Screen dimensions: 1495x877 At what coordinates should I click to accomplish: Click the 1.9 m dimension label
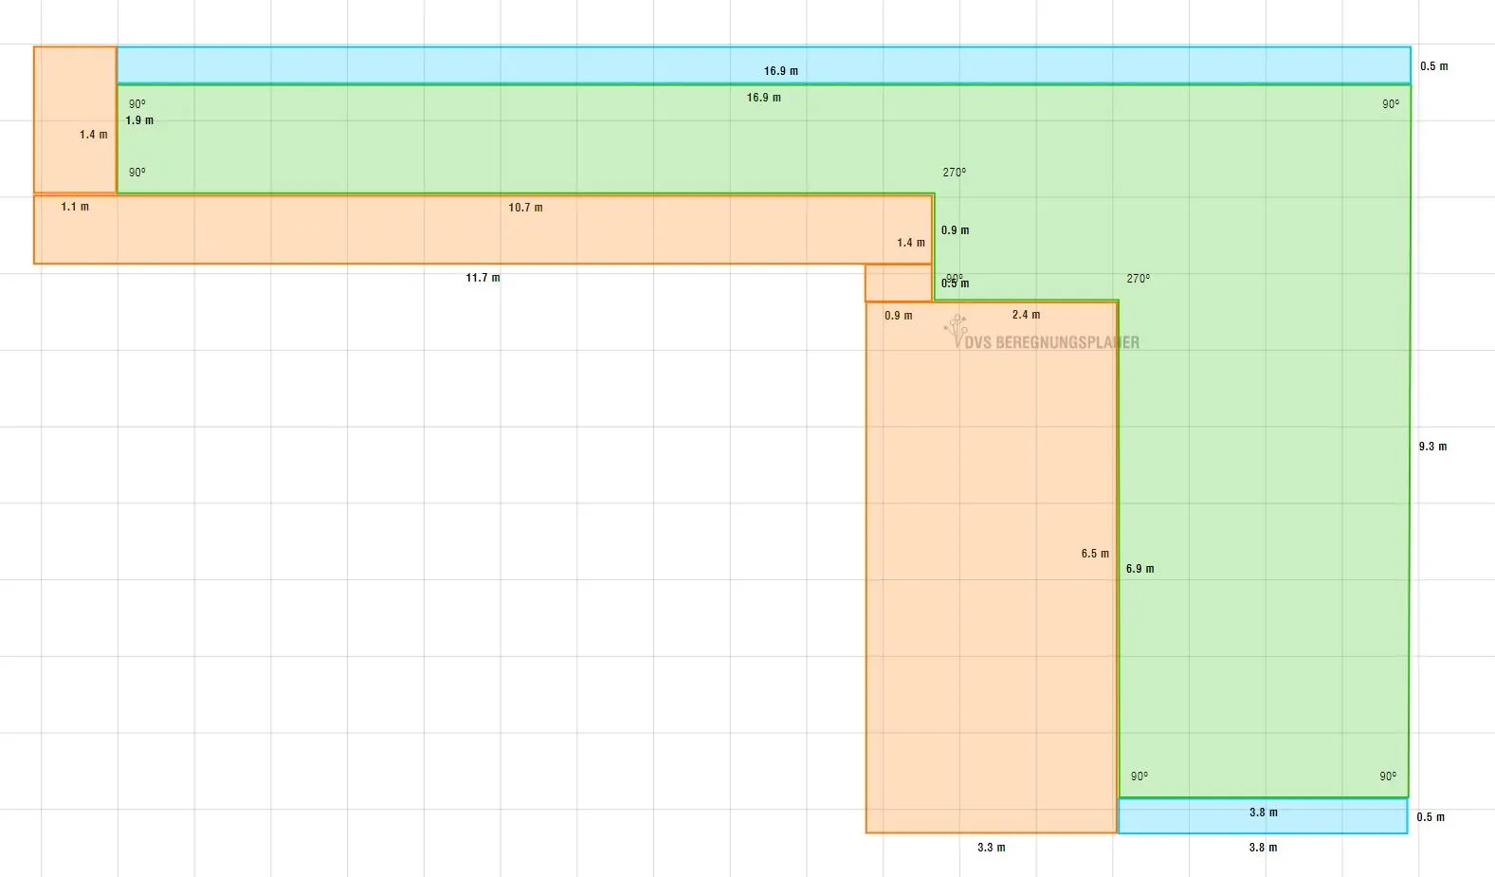(x=139, y=120)
